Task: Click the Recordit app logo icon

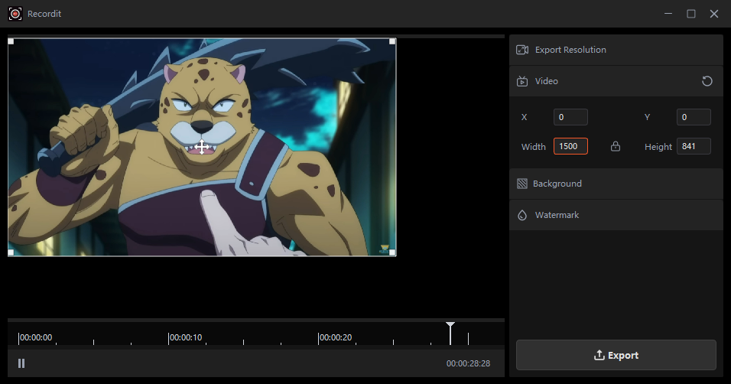Action: (x=15, y=14)
